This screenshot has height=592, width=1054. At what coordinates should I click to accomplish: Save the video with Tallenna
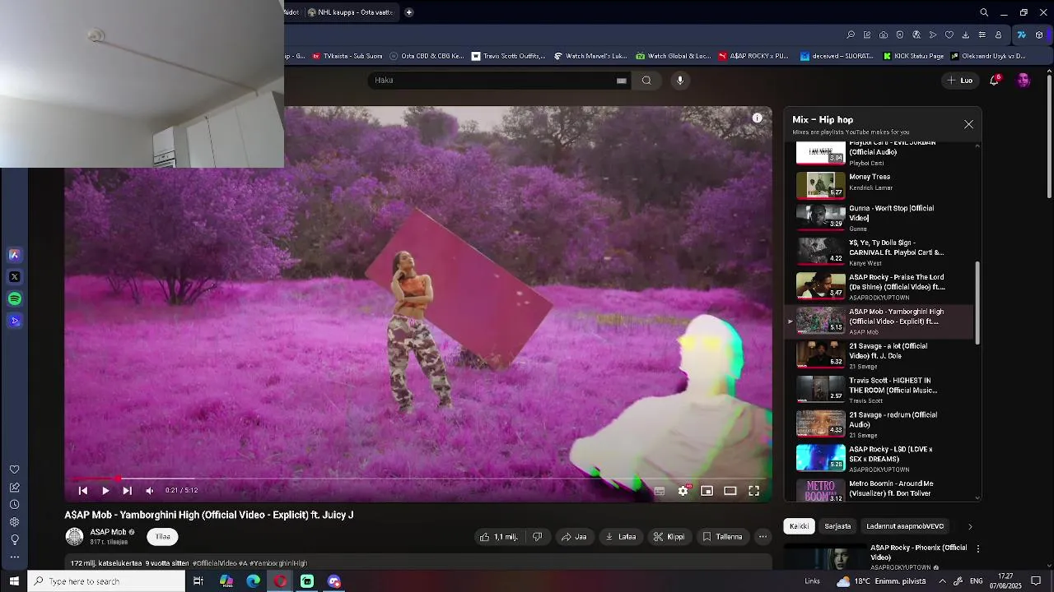[x=722, y=537]
